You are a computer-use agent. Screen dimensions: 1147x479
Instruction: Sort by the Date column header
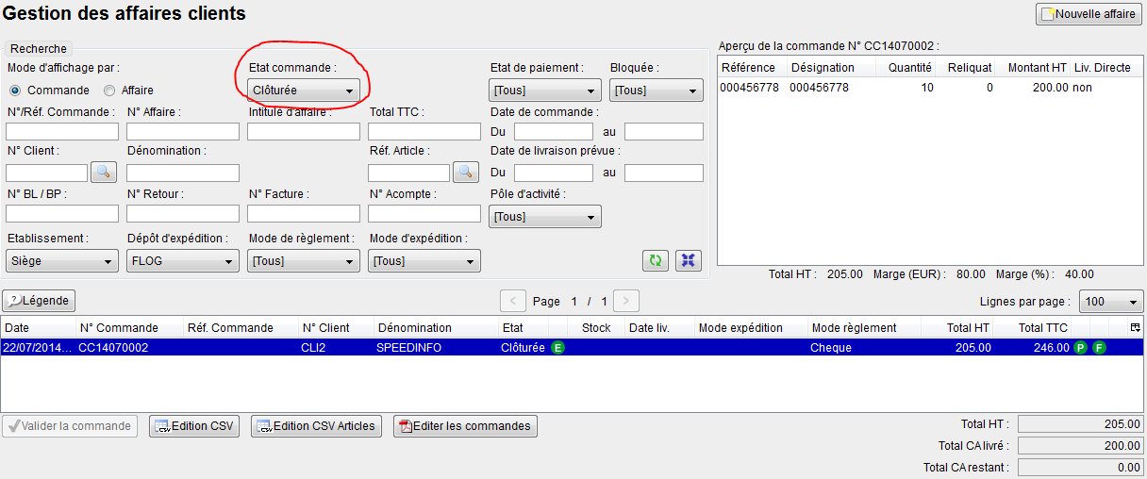[39, 327]
